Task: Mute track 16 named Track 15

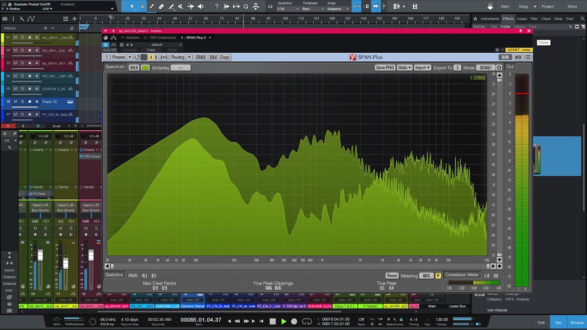Action: tap(15, 102)
